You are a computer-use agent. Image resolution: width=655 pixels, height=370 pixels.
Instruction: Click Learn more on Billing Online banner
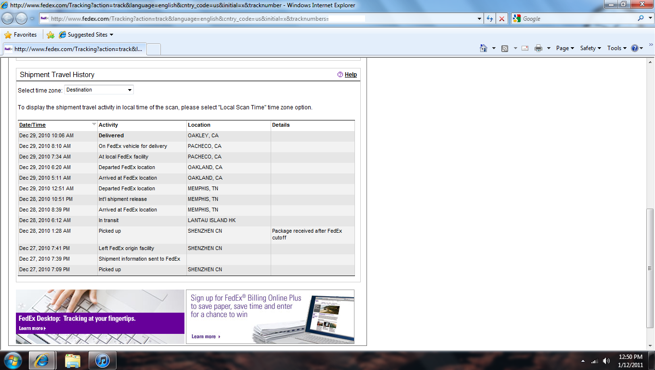point(206,337)
